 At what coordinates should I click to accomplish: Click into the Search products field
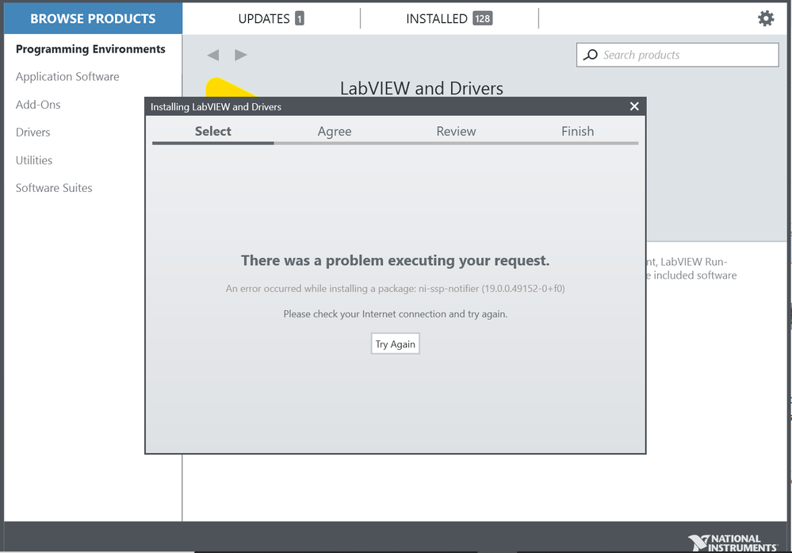point(677,55)
